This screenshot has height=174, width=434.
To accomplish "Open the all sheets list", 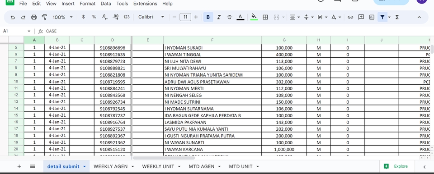I will click(33, 166).
